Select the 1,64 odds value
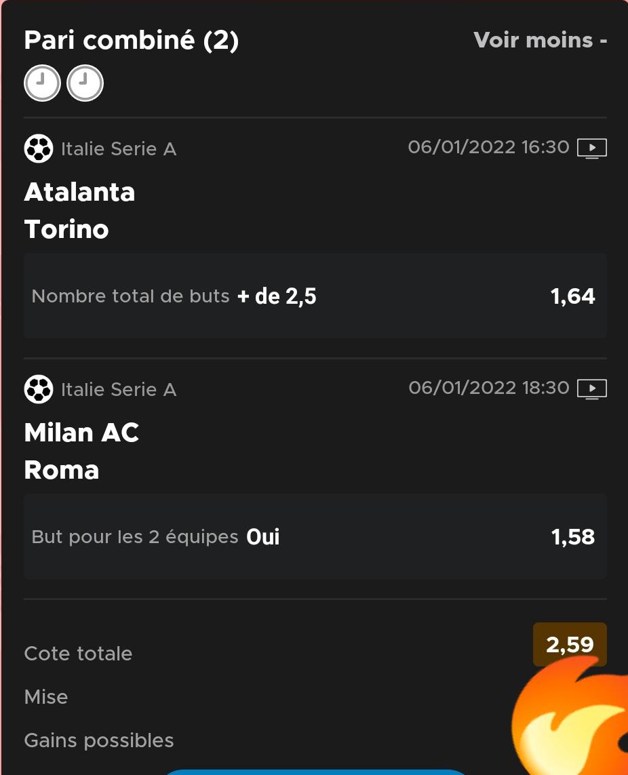 point(572,296)
